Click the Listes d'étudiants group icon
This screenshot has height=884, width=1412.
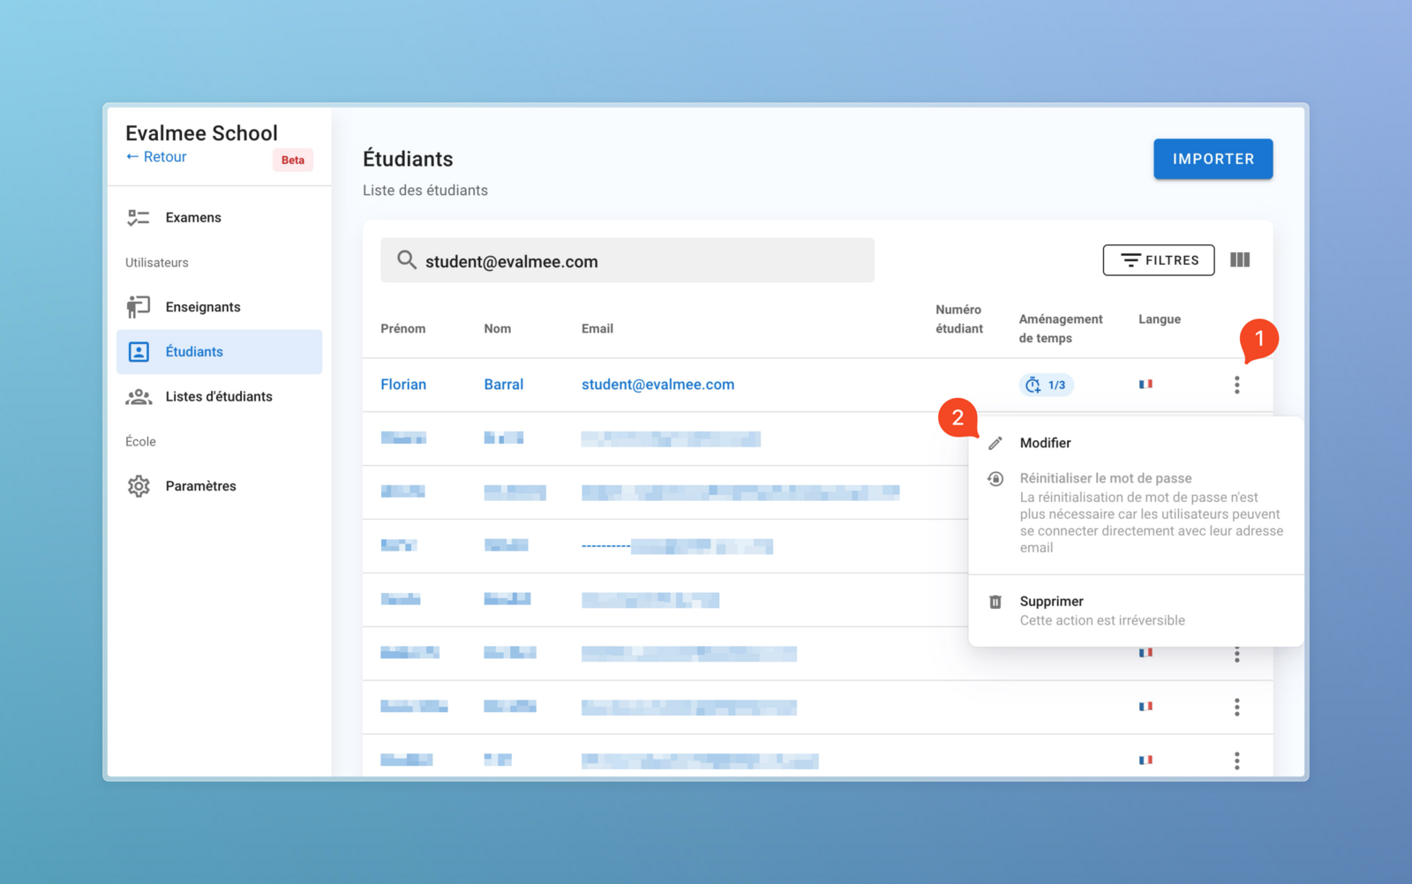click(x=139, y=397)
